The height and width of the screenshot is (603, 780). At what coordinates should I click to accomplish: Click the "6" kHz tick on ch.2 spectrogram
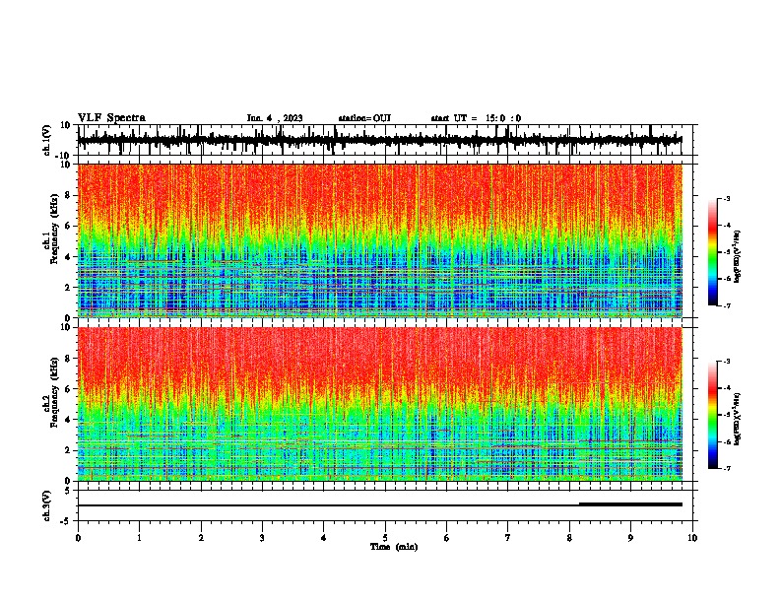68,389
